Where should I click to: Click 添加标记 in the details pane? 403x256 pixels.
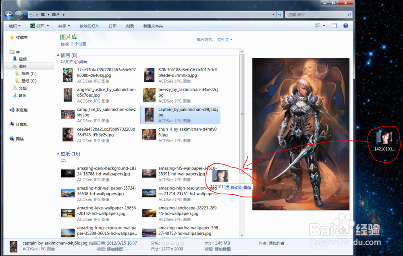tap(114, 249)
